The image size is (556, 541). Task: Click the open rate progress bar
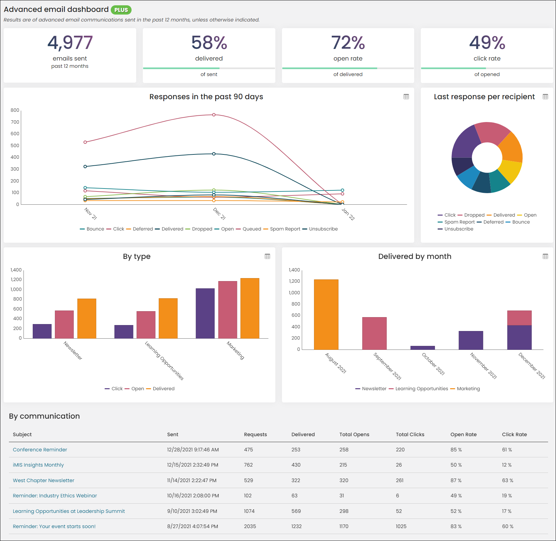coord(348,68)
